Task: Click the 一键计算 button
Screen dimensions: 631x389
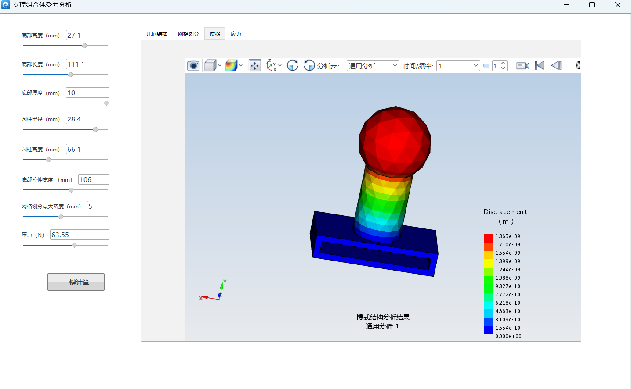Action: (76, 282)
